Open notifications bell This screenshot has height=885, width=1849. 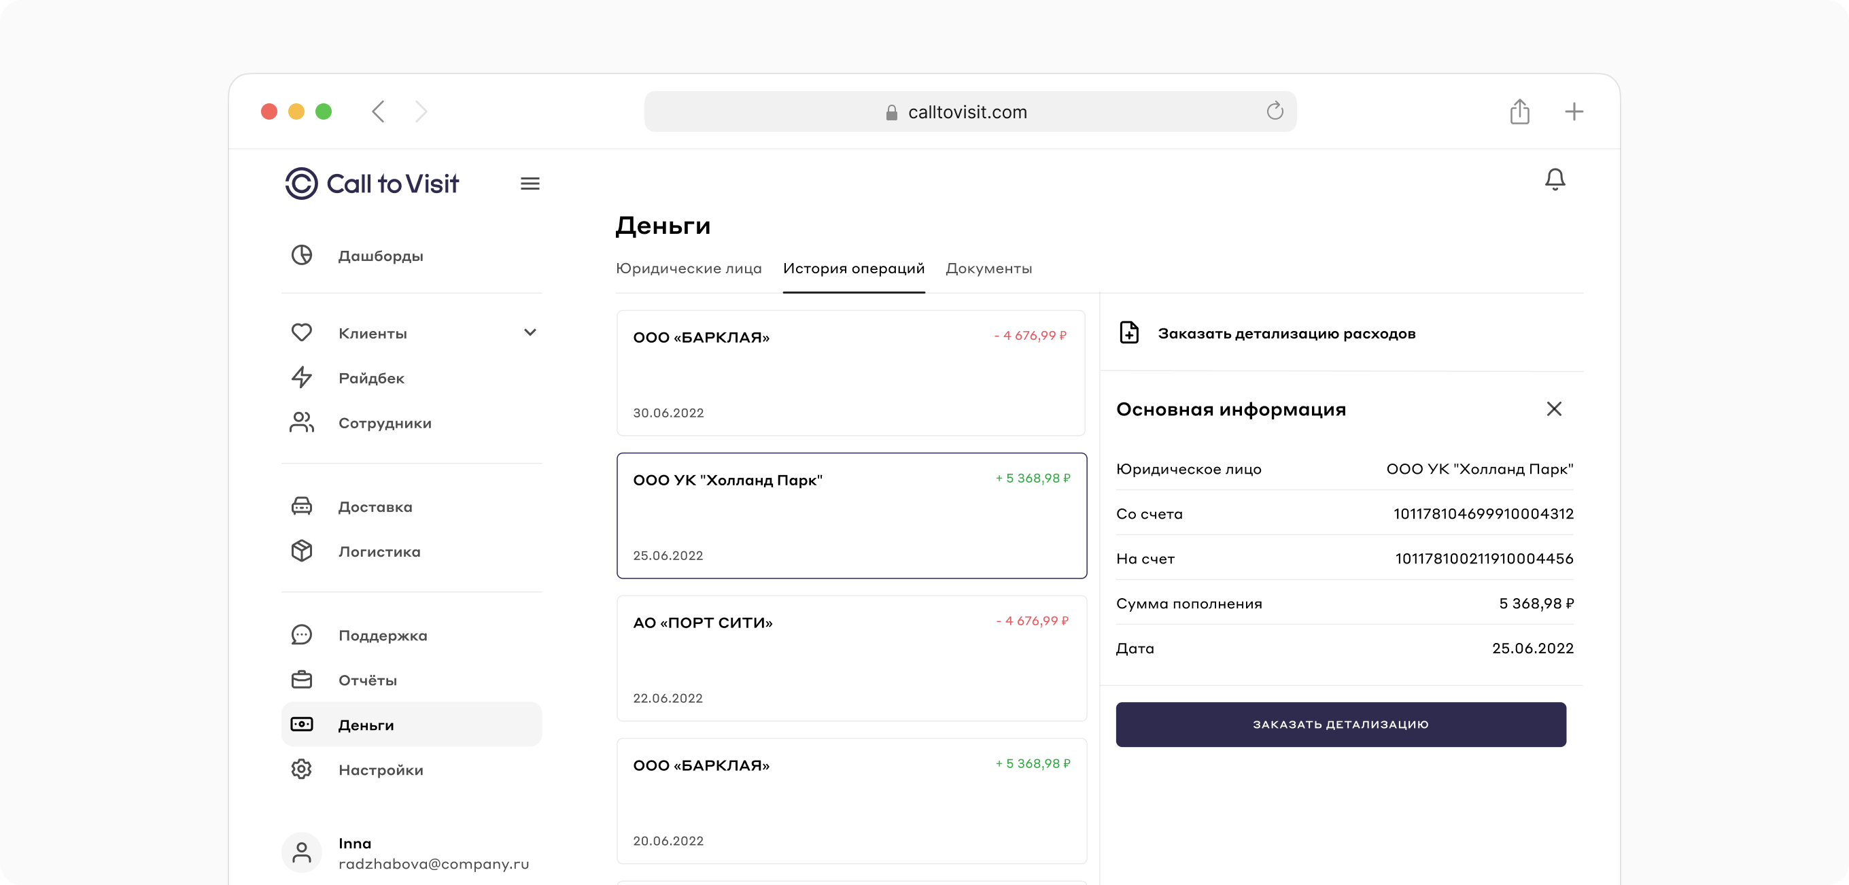pyautogui.click(x=1555, y=179)
